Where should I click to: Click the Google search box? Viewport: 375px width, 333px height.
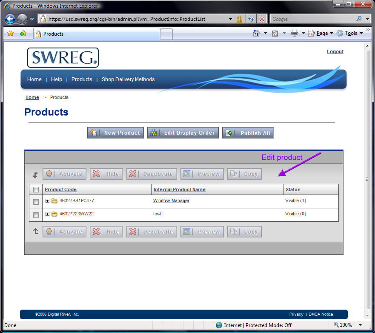click(x=312, y=19)
